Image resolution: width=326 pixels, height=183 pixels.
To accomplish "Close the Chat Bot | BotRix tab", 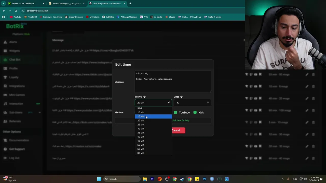I will click(124, 4).
